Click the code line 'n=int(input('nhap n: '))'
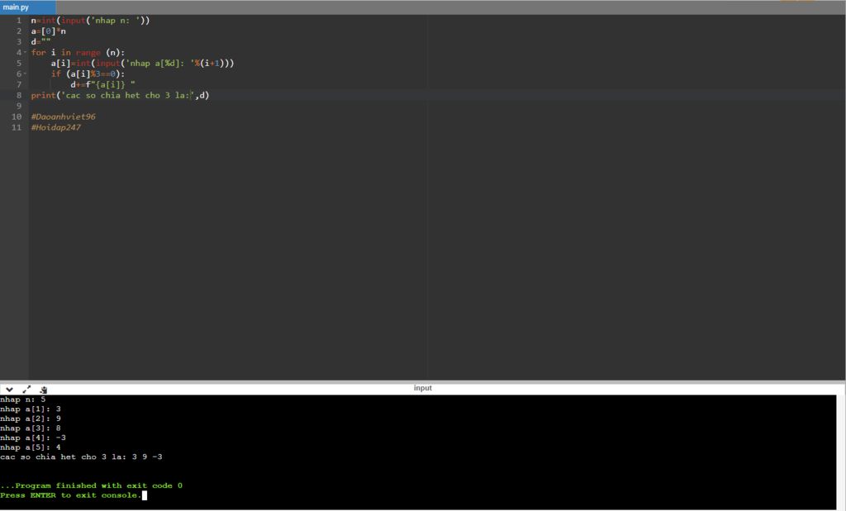 pyautogui.click(x=90, y=21)
